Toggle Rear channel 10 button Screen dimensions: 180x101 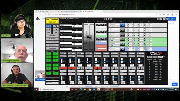[56, 68]
